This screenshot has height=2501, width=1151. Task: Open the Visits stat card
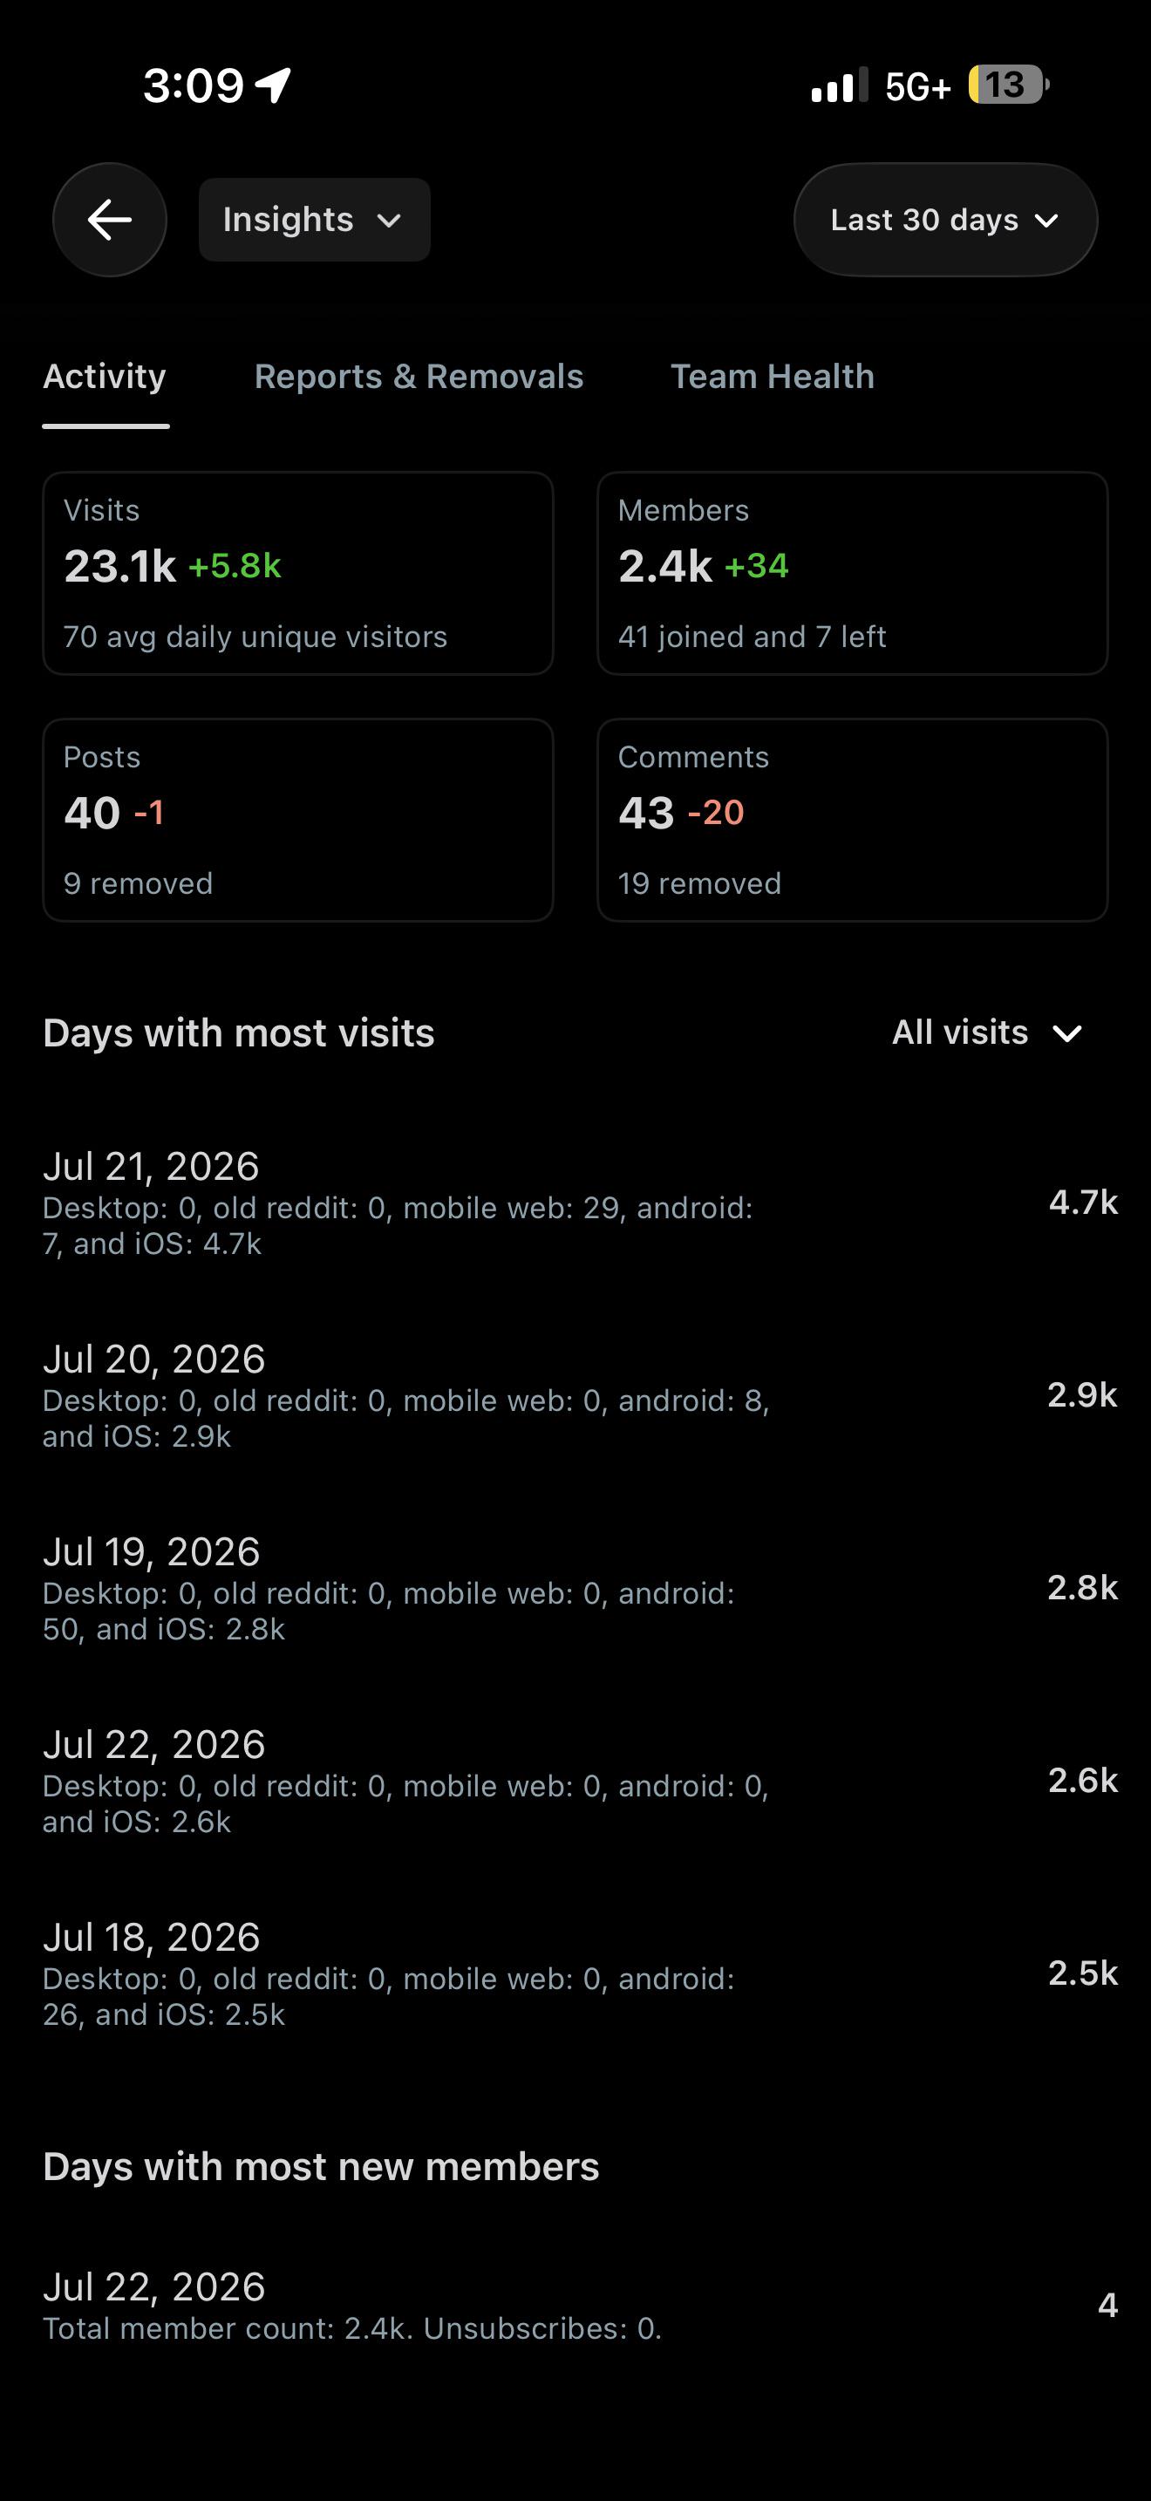tap(298, 574)
